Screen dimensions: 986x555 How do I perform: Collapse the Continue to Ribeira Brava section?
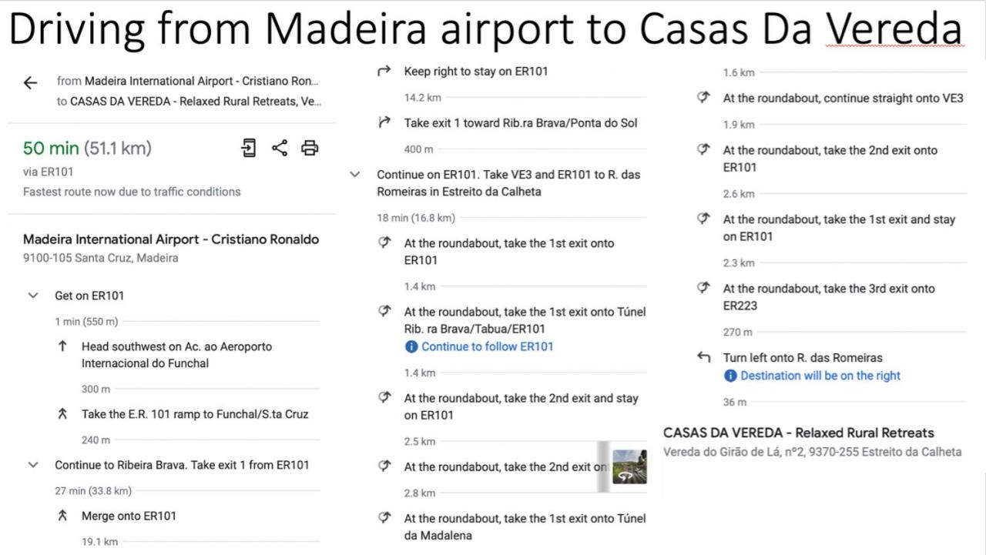pyautogui.click(x=33, y=465)
